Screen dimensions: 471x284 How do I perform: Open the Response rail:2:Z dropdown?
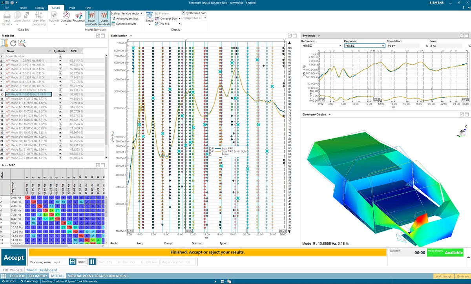363,46
